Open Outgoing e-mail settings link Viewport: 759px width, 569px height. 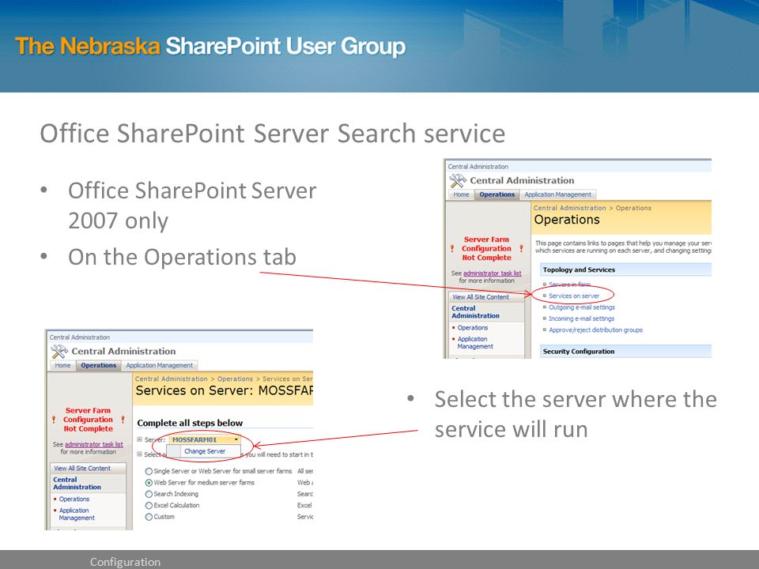coord(581,307)
